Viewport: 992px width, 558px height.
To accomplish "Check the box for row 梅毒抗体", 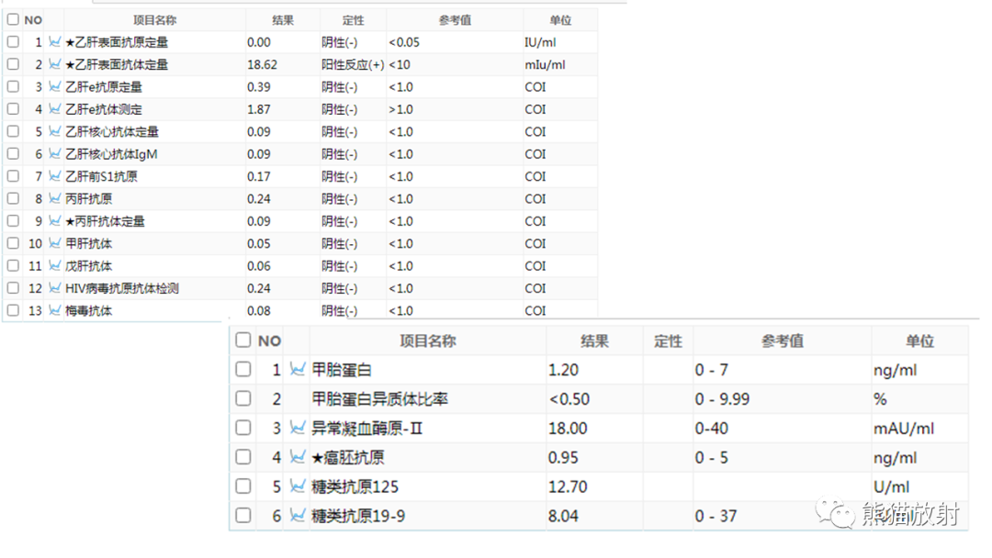I will click(13, 310).
